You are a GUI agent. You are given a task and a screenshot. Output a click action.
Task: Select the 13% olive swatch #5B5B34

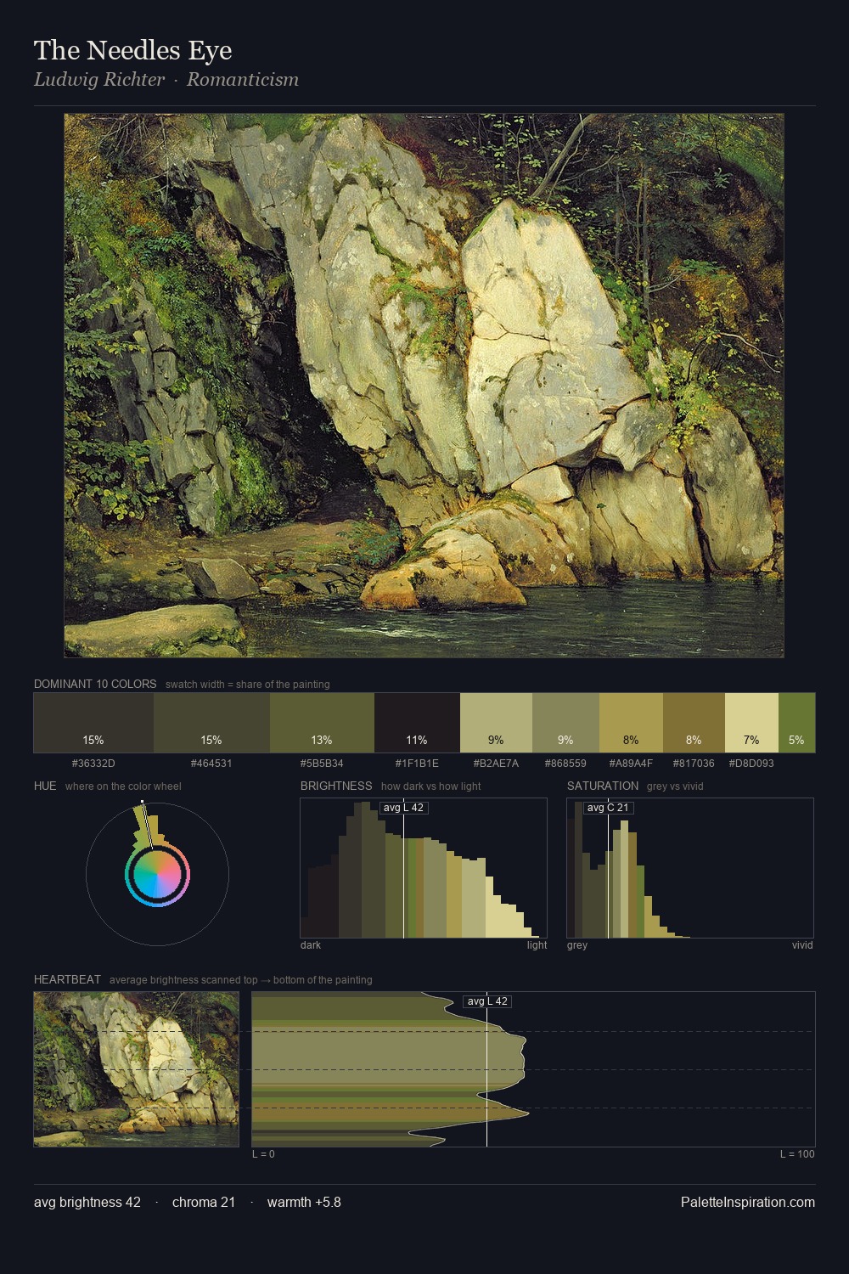322,723
